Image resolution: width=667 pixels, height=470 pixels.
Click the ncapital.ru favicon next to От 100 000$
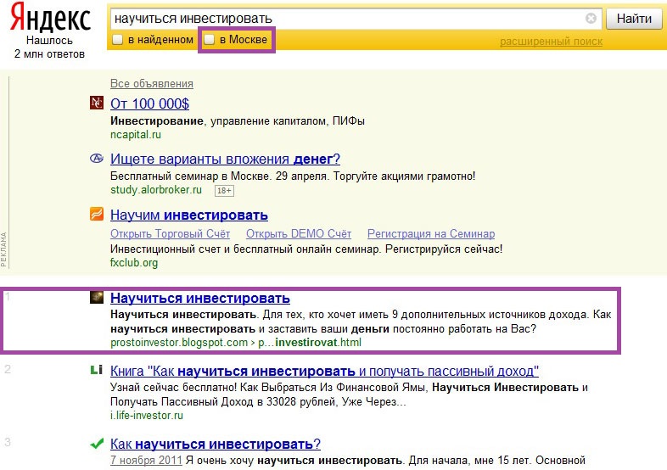97,103
